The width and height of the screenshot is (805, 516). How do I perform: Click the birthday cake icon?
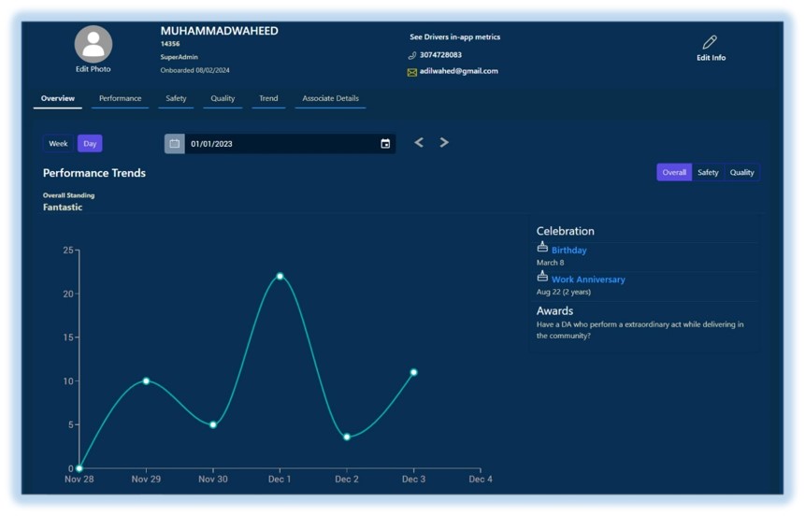point(542,248)
